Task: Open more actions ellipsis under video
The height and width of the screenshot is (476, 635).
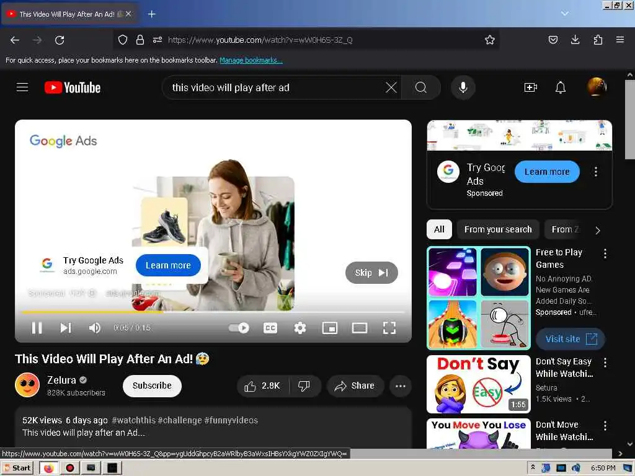Action: coord(400,386)
